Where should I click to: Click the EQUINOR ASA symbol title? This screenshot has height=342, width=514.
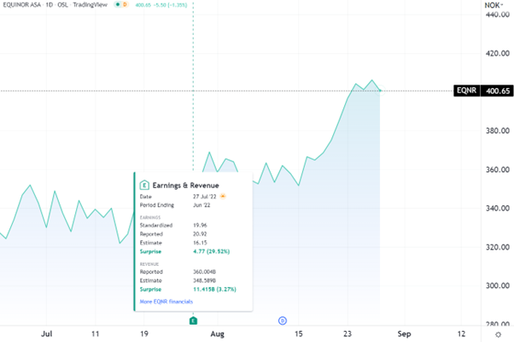click(22, 4)
